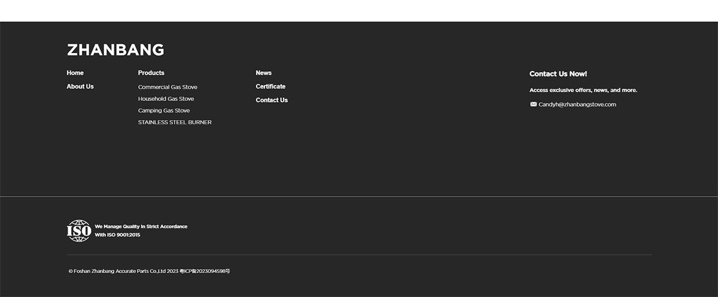Click the 'With ISO 9001:2015' text

117,235
